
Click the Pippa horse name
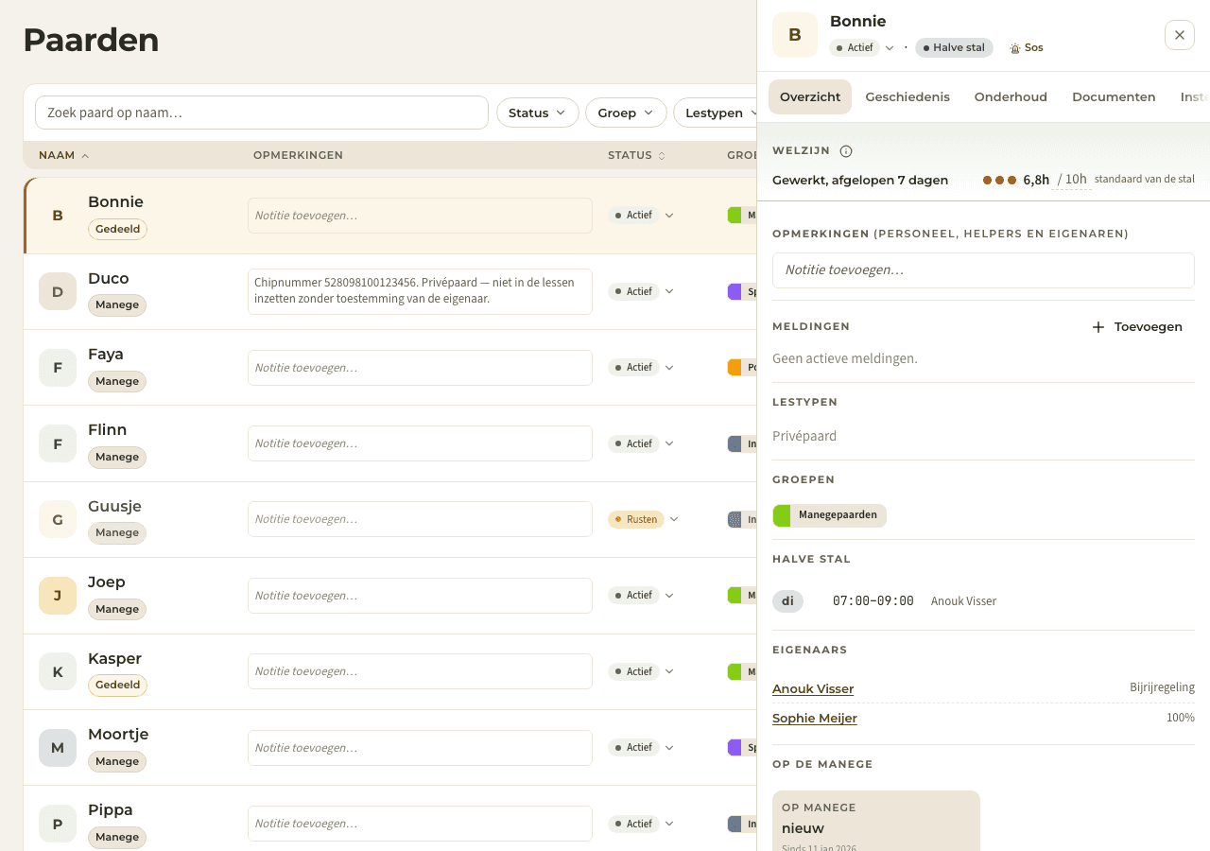[x=110, y=810]
